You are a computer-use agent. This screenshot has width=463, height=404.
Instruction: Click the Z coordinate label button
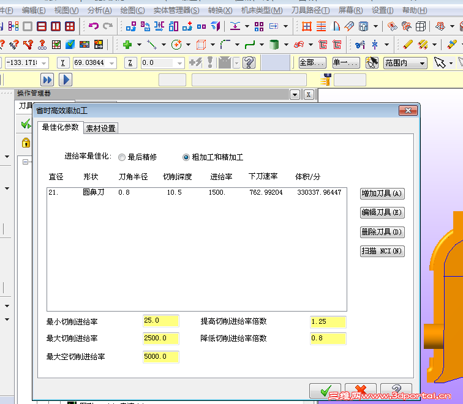[x=130, y=63]
